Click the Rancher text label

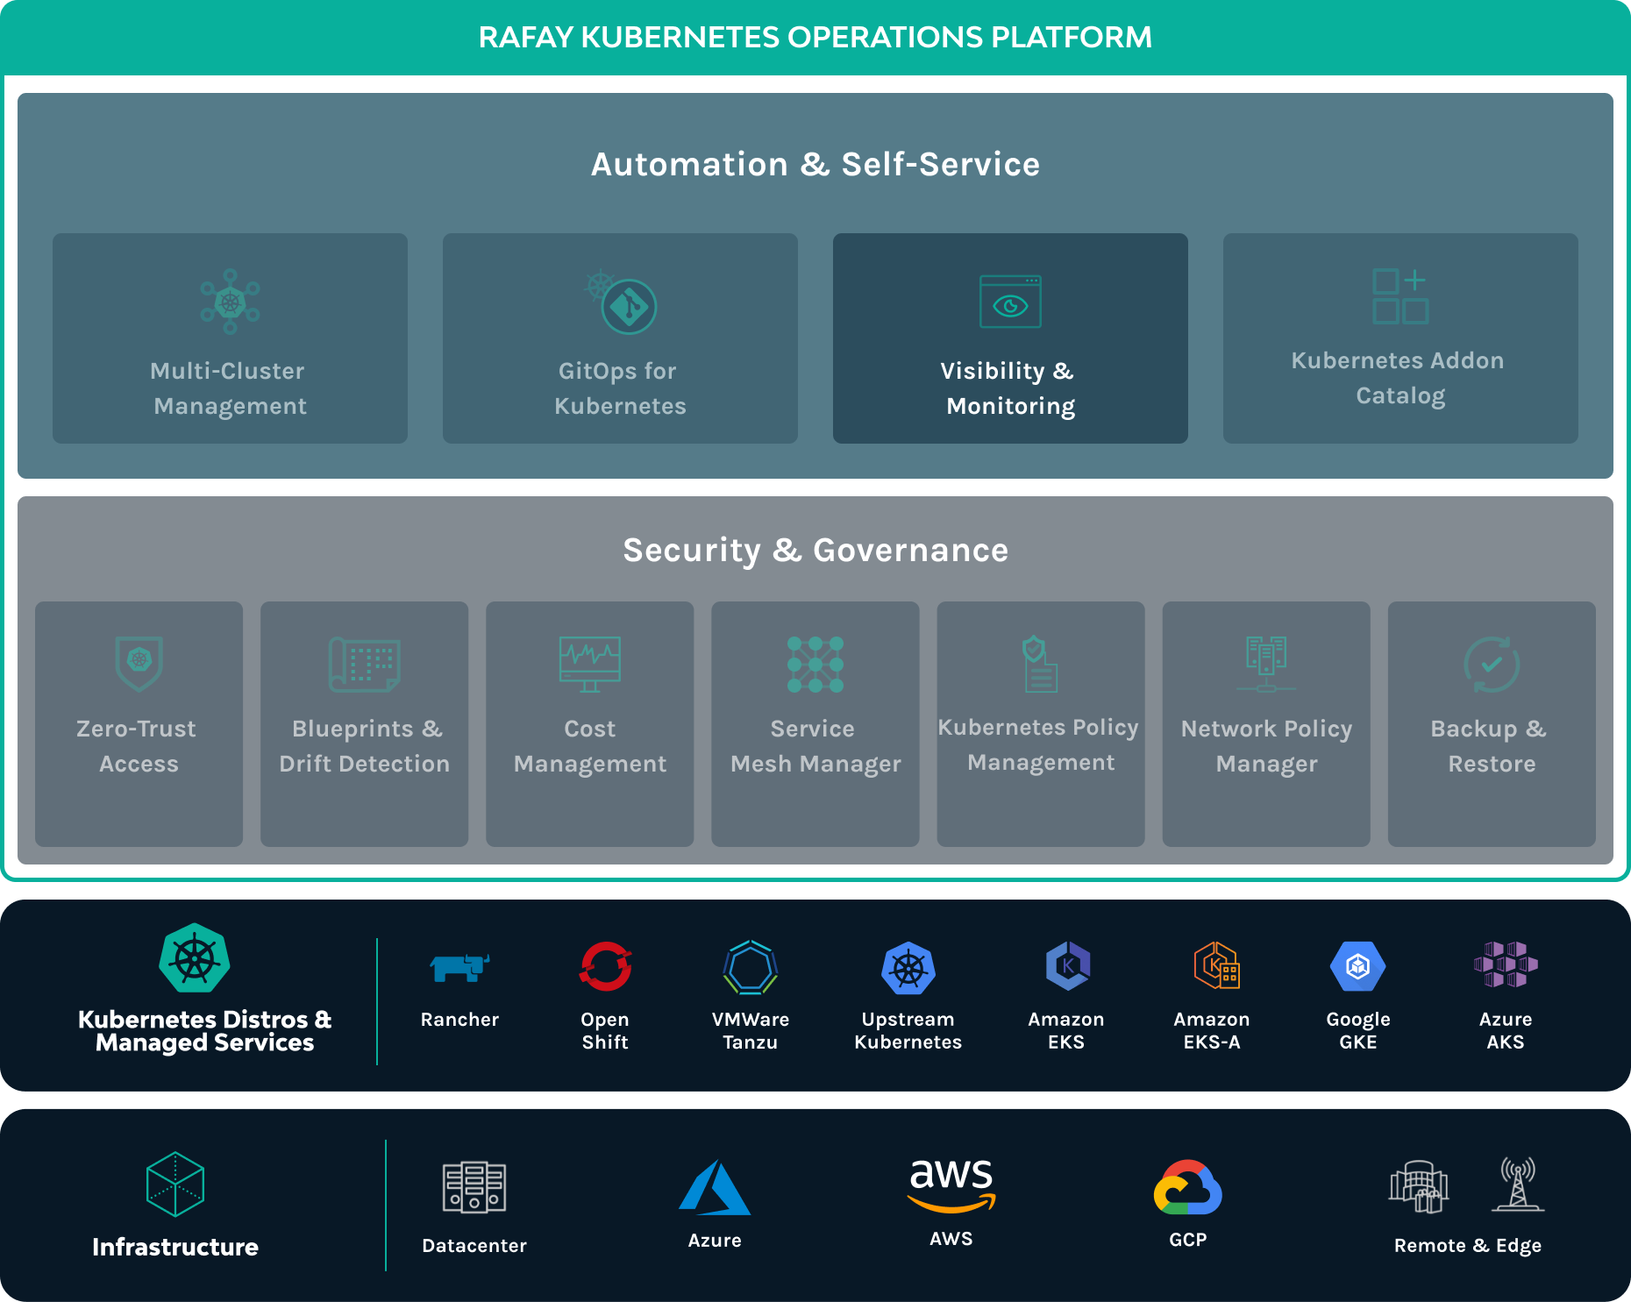tap(459, 1019)
